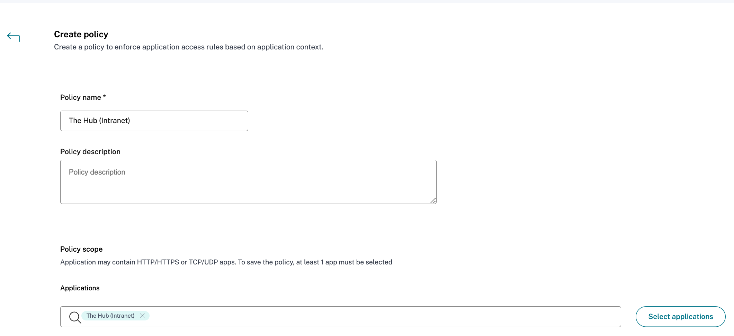This screenshot has width=734, height=336.
Task: Click the divider line below the page header
Action: click(x=367, y=67)
